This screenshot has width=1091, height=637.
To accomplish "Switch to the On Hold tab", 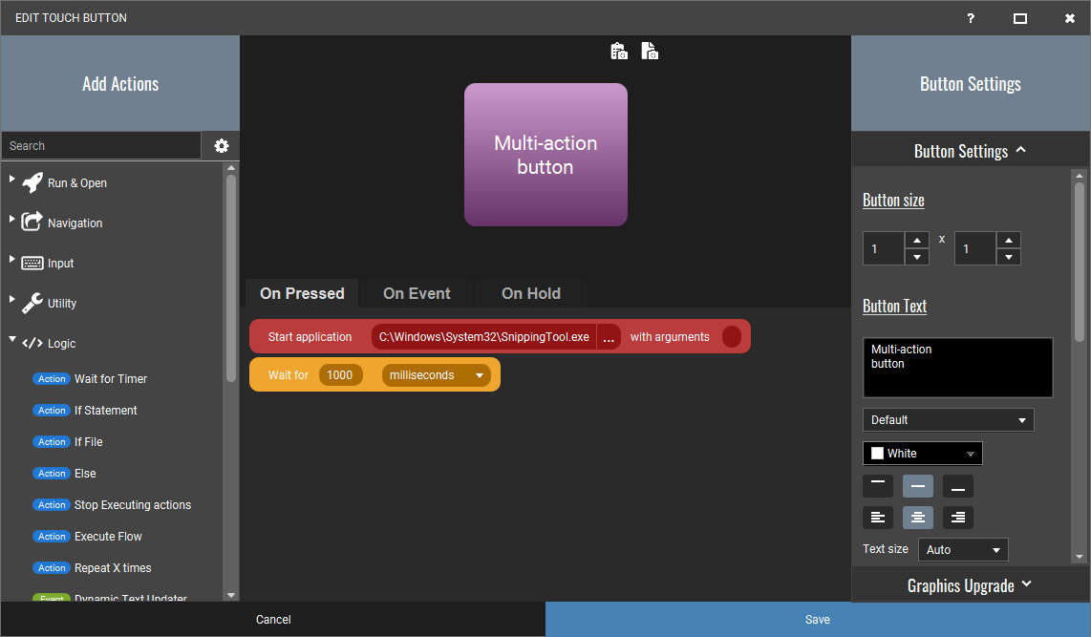I will (530, 293).
